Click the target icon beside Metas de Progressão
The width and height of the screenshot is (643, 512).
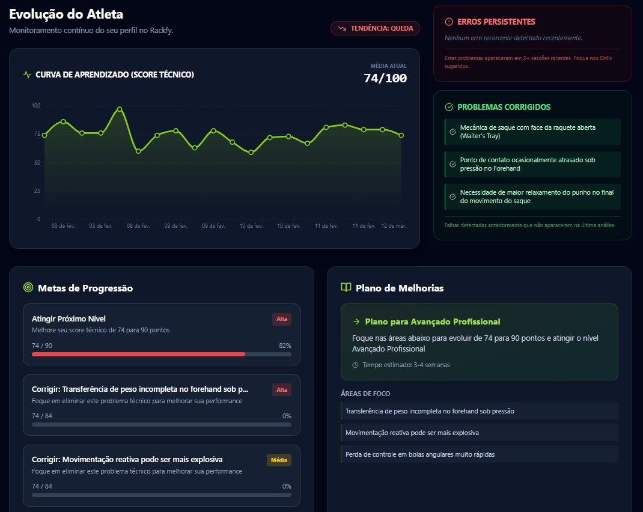tap(28, 288)
